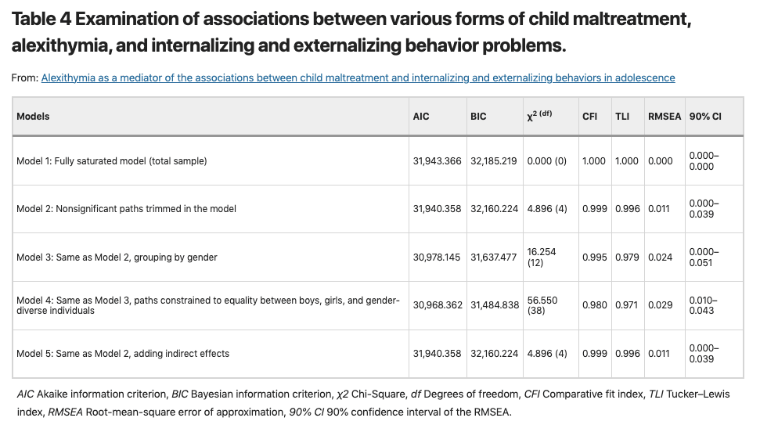The width and height of the screenshot is (760, 425).
Task: Select the Model 4 paths constrained row label
Action: 208,305
